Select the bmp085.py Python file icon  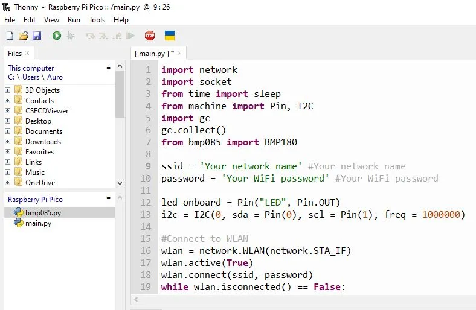click(19, 212)
